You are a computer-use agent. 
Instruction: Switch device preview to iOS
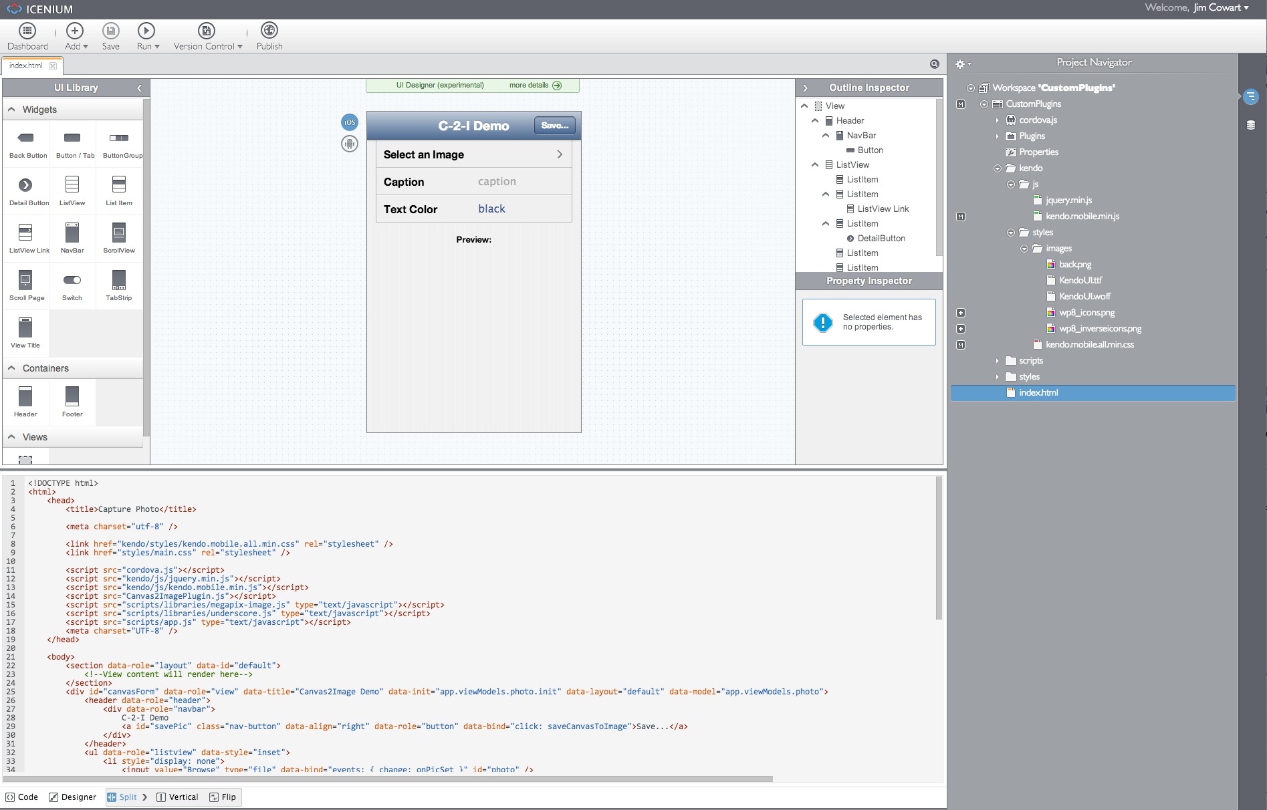(350, 122)
